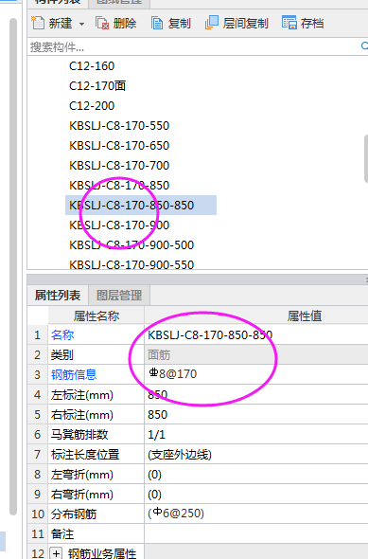
Task: Select component C12-160 in list
Action: tap(92, 66)
